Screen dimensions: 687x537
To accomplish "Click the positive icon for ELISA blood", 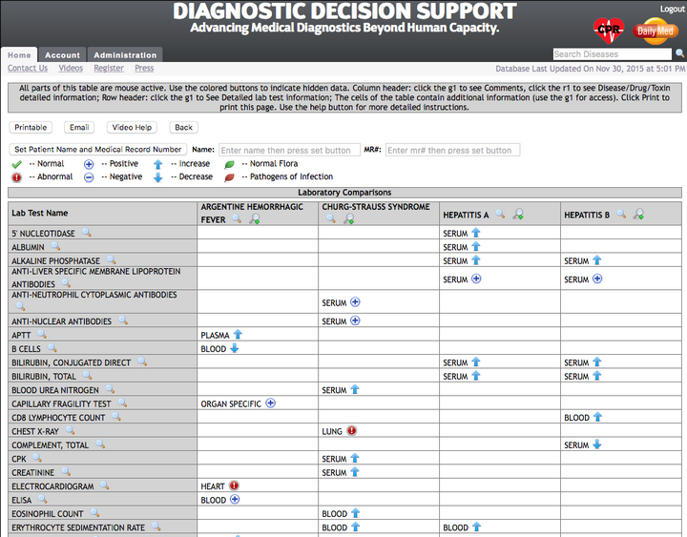I will pyautogui.click(x=235, y=500).
